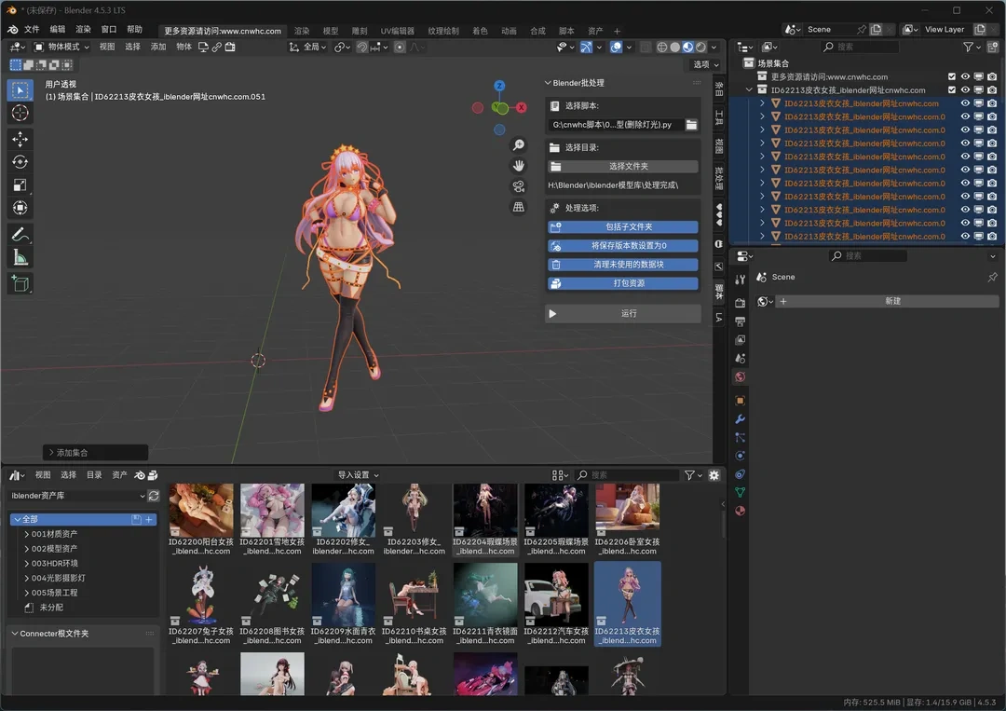
Task: Uncheck the ID62213皮衣女孩 collection checkbox
Action: tap(951, 90)
